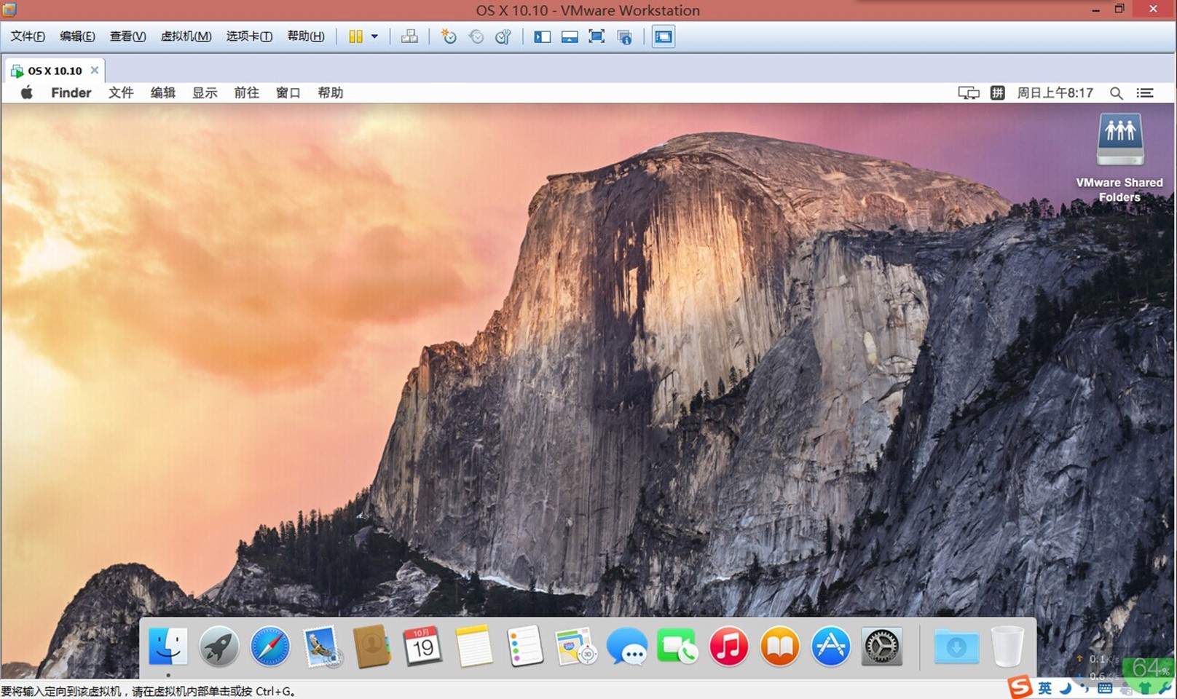The image size is (1177, 699).
Task: Open Safari from the Dock
Action: (269, 646)
